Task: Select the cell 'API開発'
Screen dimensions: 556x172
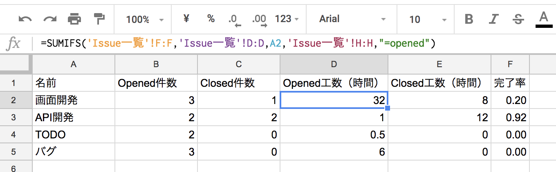Action: click(74, 118)
